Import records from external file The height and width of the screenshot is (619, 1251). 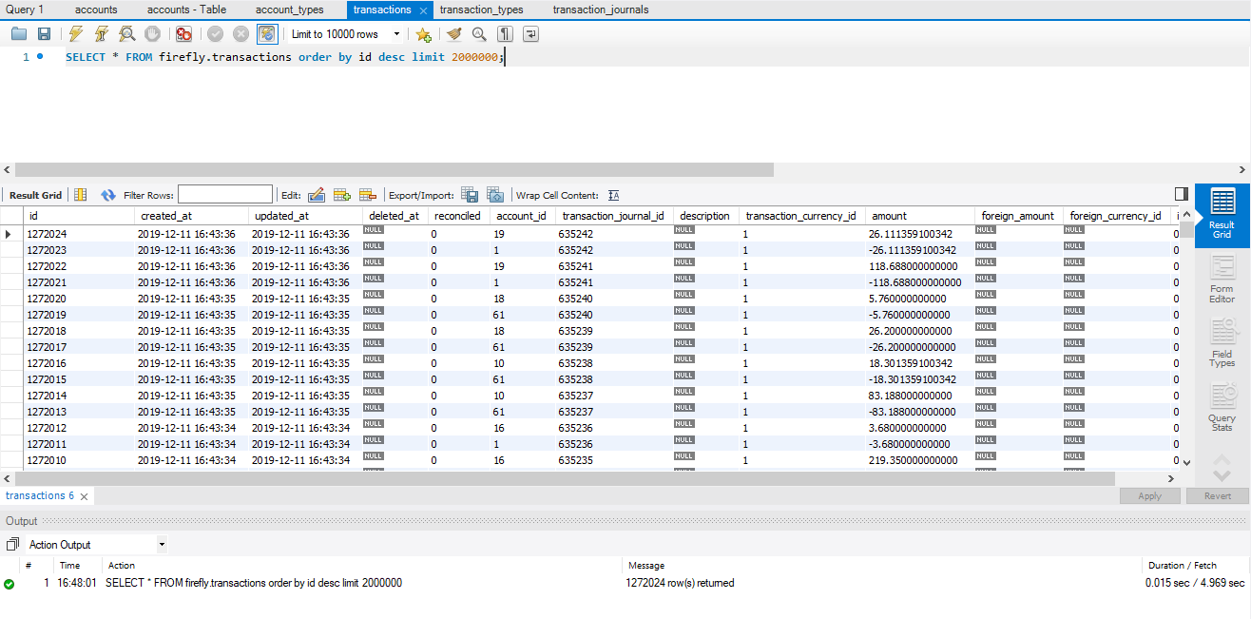tap(495, 195)
